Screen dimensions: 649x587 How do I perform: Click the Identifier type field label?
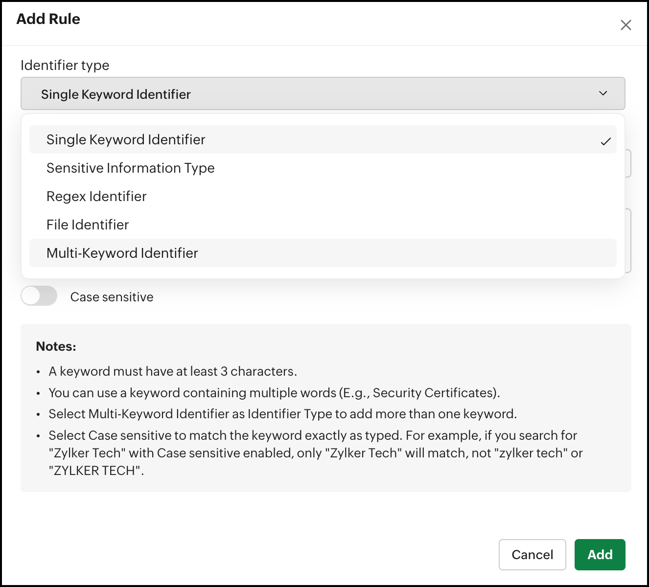(65, 66)
